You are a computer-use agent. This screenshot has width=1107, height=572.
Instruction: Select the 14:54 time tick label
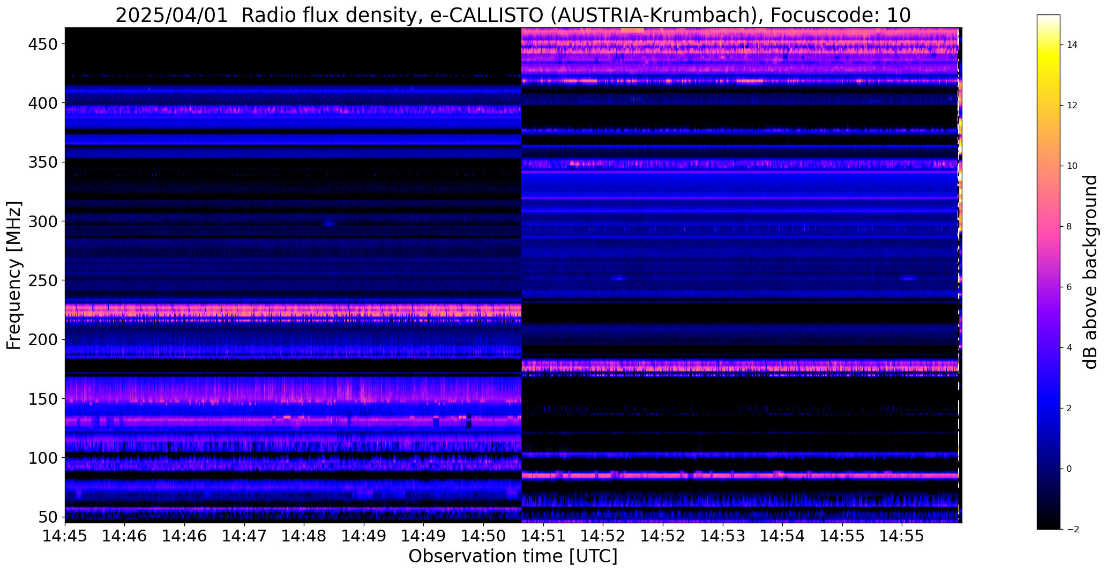coord(782,535)
